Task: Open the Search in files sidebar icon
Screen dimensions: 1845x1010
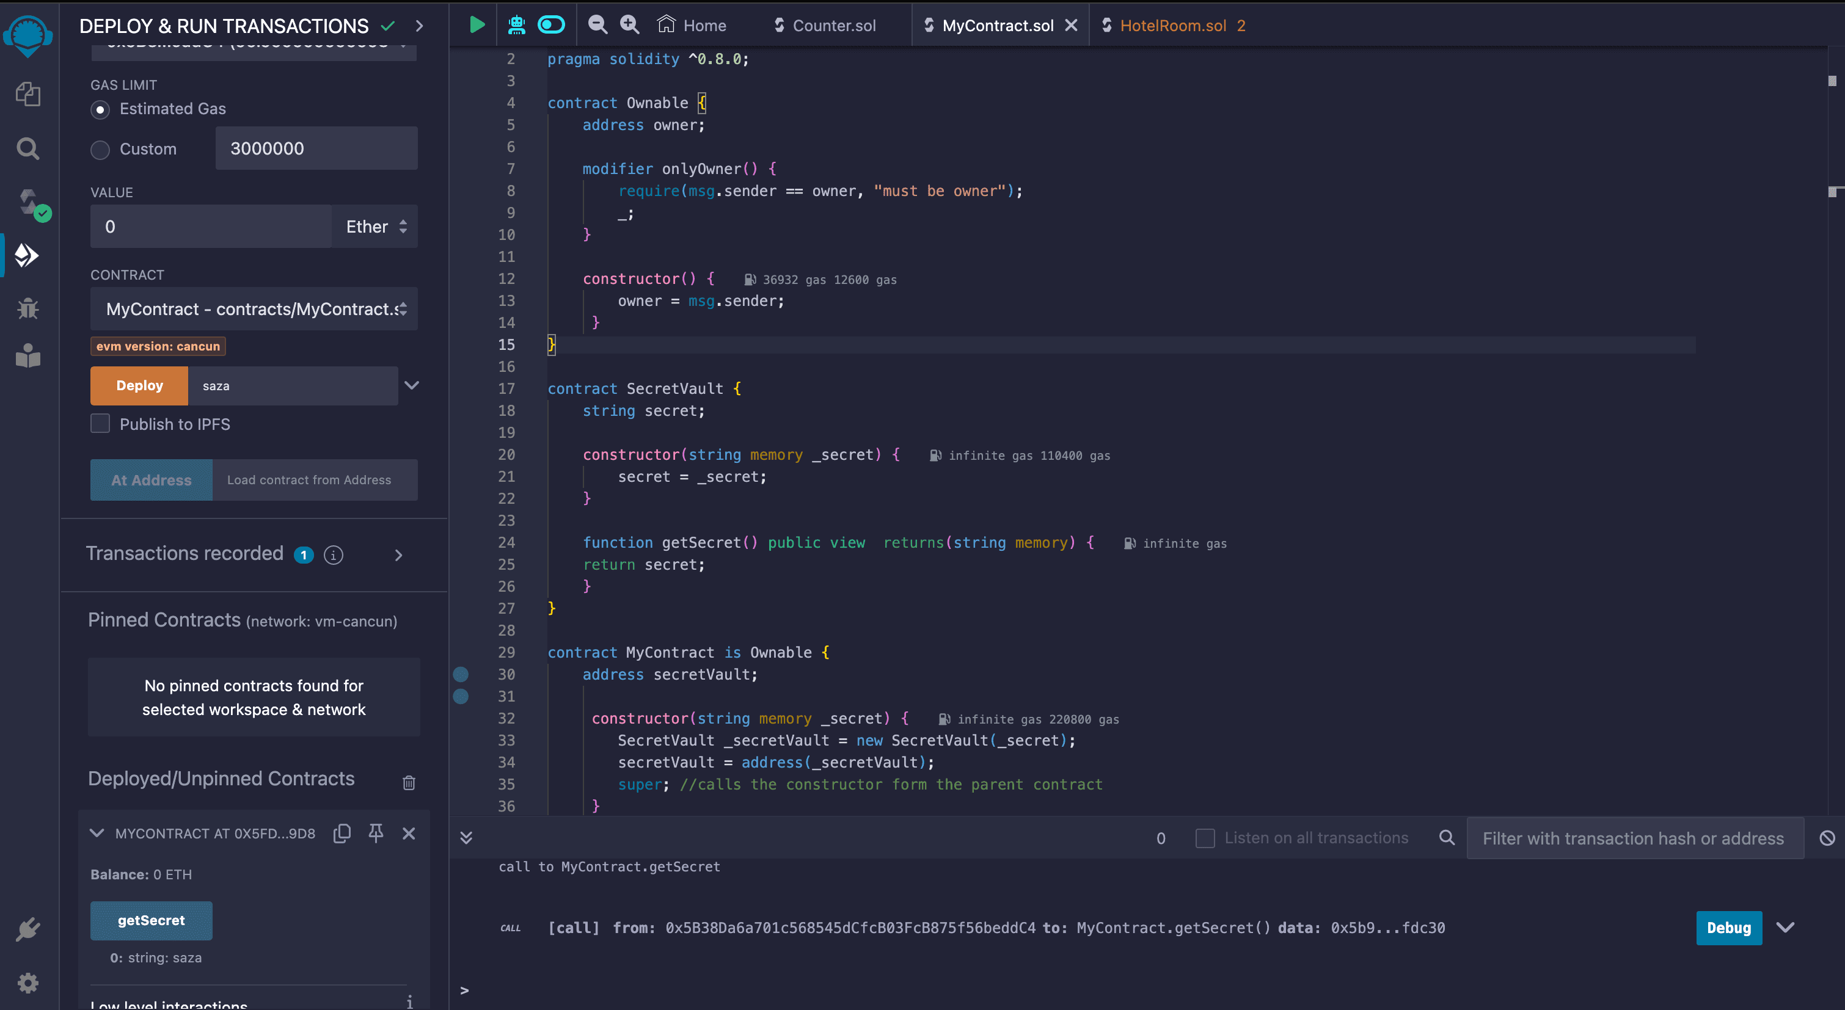Action: click(x=28, y=148)
